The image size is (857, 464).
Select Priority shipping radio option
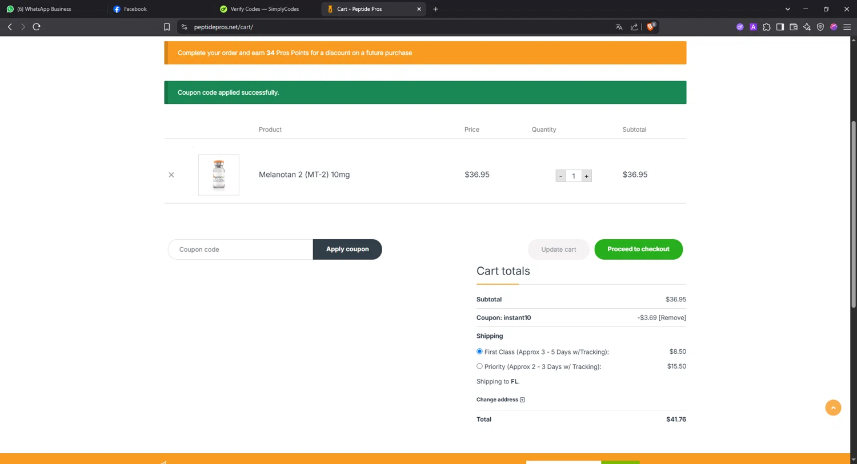click(479, 366)
